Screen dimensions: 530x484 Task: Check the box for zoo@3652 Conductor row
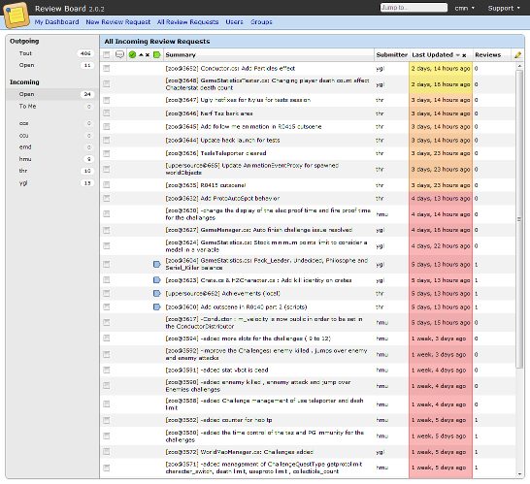click(107, 69)
